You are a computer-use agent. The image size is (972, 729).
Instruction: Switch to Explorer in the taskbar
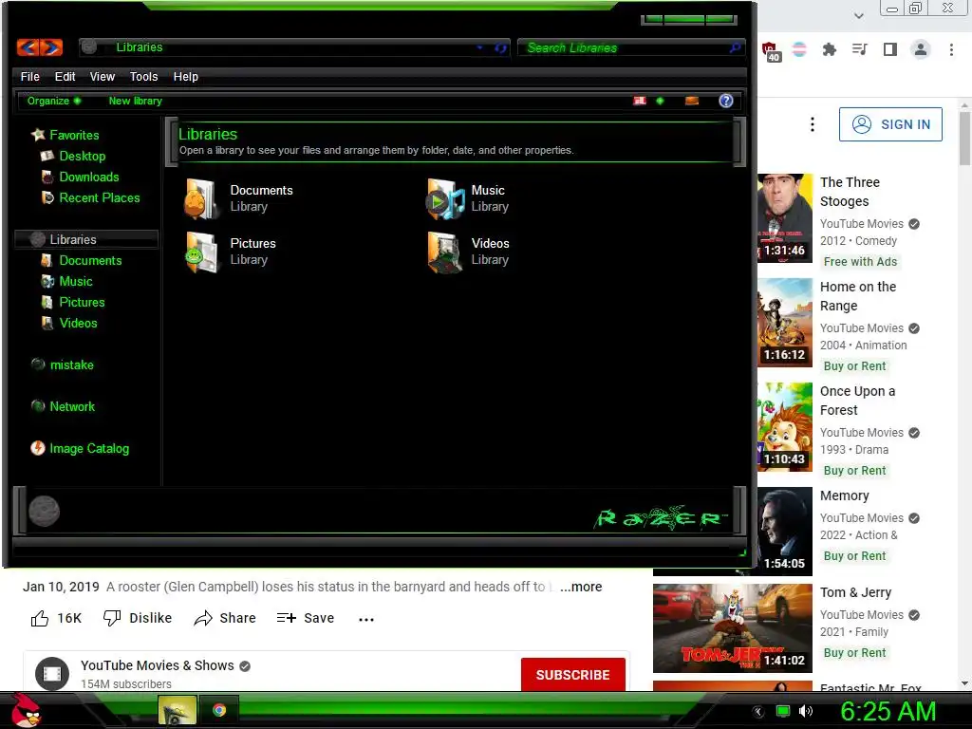[178, 710]
